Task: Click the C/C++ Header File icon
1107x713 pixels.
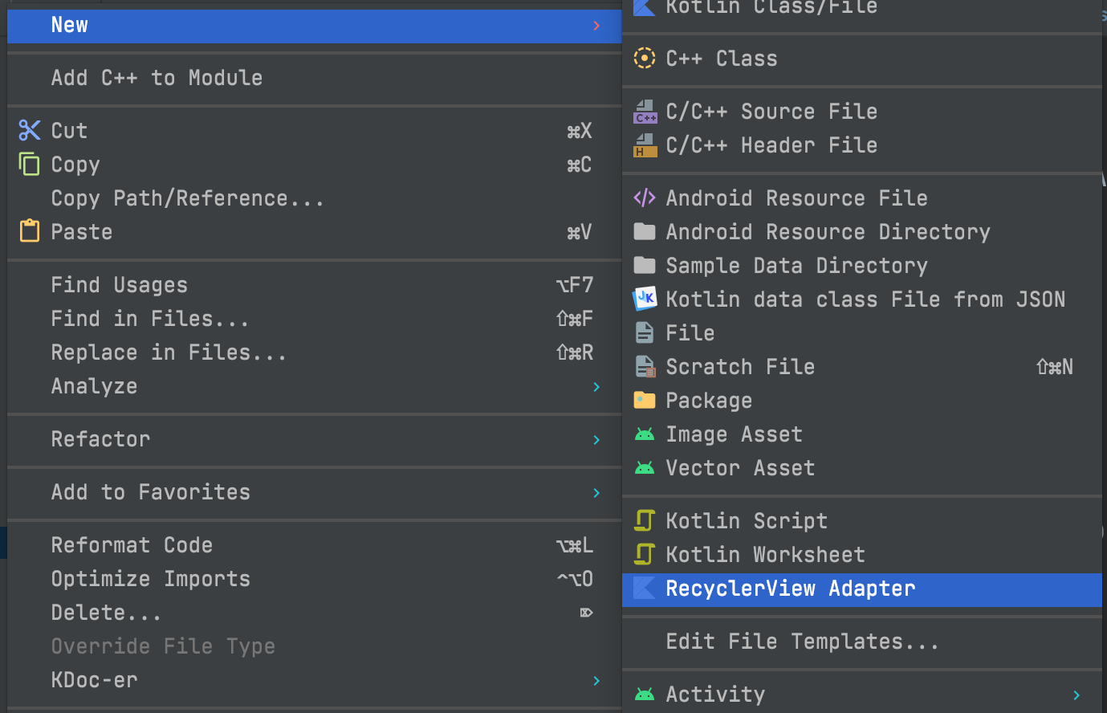Action: tap(645, 145)
